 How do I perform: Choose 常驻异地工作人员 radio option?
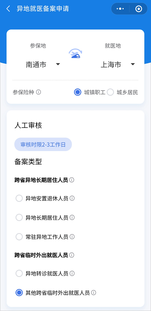click(x=19, y=237)
